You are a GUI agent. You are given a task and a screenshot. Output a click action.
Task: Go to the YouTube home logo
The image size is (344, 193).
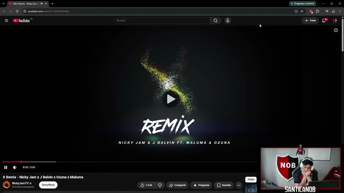[x=21, y=21]
